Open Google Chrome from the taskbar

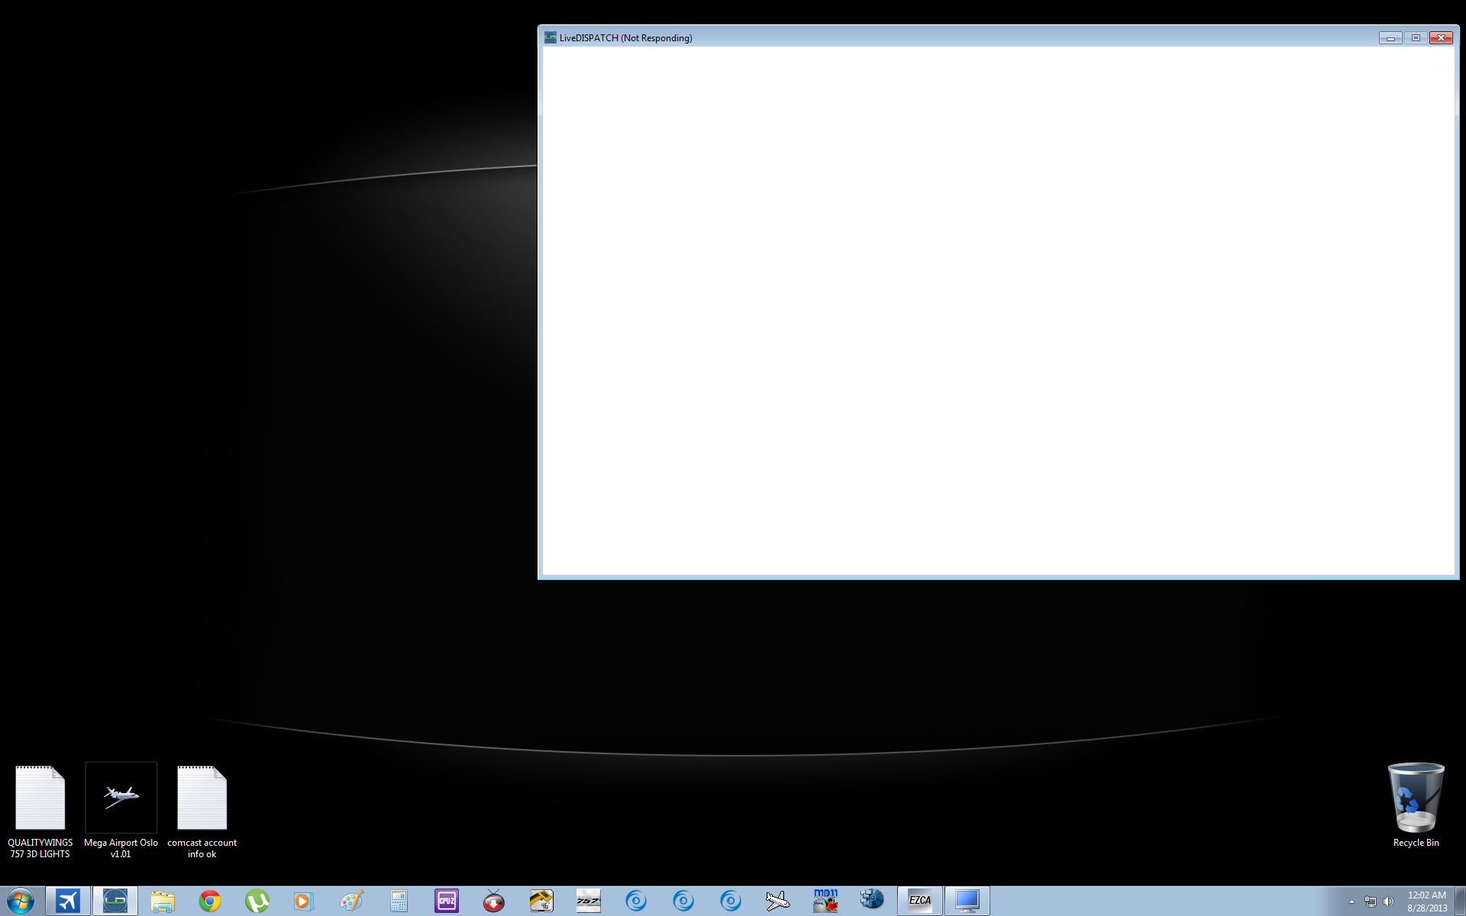[210, 901]
